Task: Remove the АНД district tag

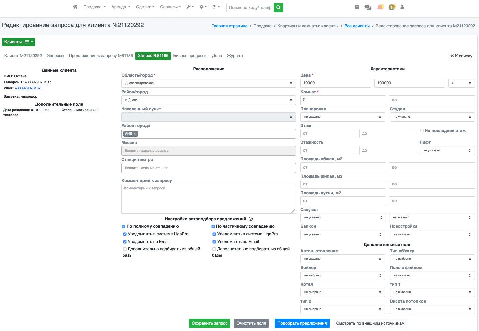Action: 135,134
